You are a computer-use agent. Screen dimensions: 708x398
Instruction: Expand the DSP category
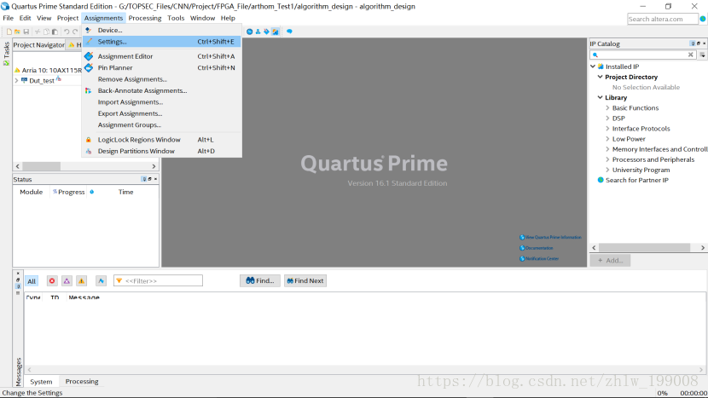point(607,118)
